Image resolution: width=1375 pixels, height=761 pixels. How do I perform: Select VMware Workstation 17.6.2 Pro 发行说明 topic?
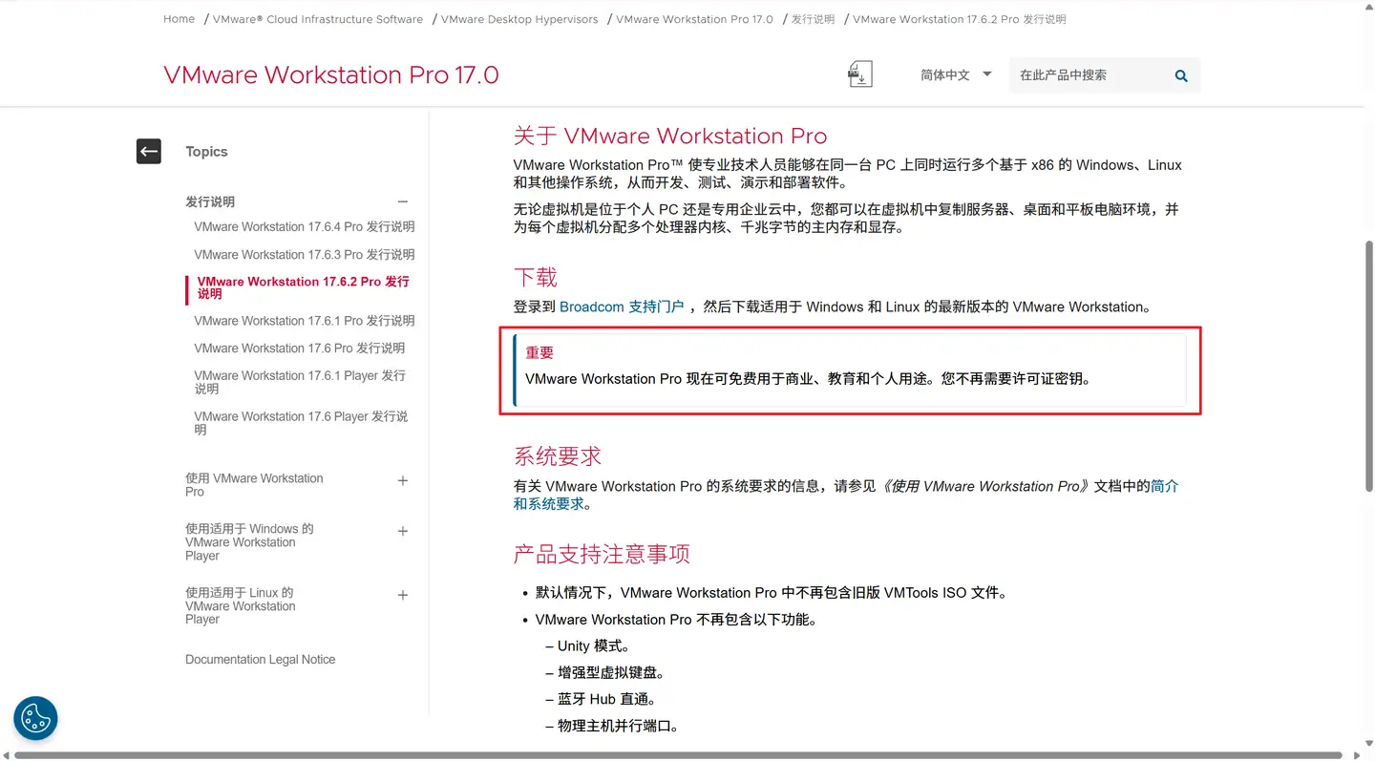304,288
